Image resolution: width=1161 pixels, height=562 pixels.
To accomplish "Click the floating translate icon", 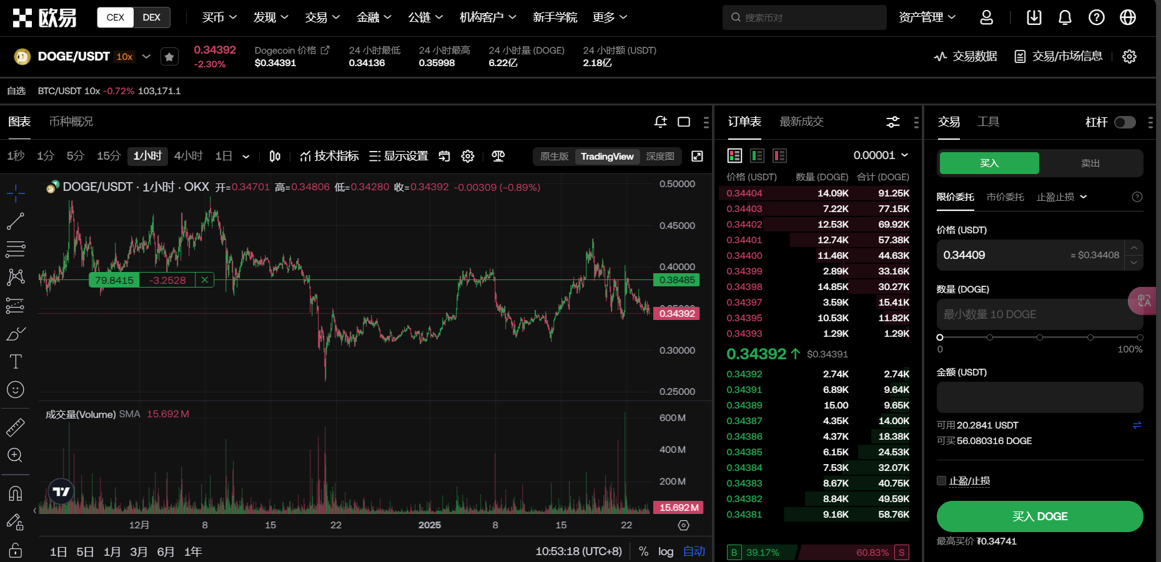I will (x=1144, y=301).
